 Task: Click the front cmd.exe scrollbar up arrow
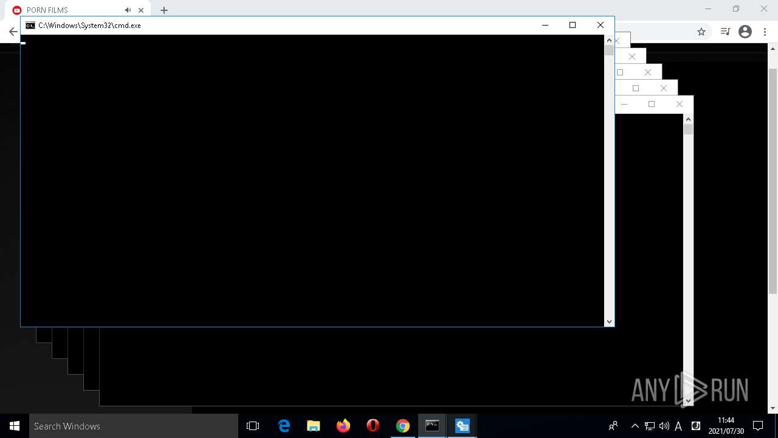609,40
